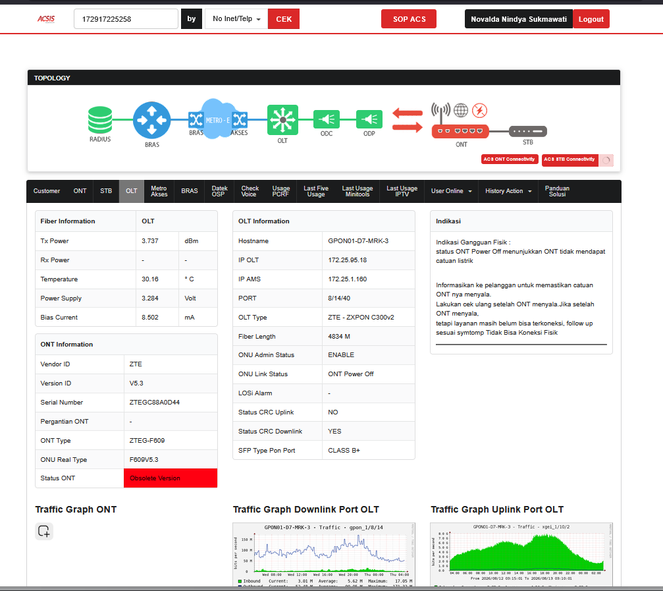Open the BRAS tab
The height and width of the screenshot is (591, 663).
pos(190,191)
